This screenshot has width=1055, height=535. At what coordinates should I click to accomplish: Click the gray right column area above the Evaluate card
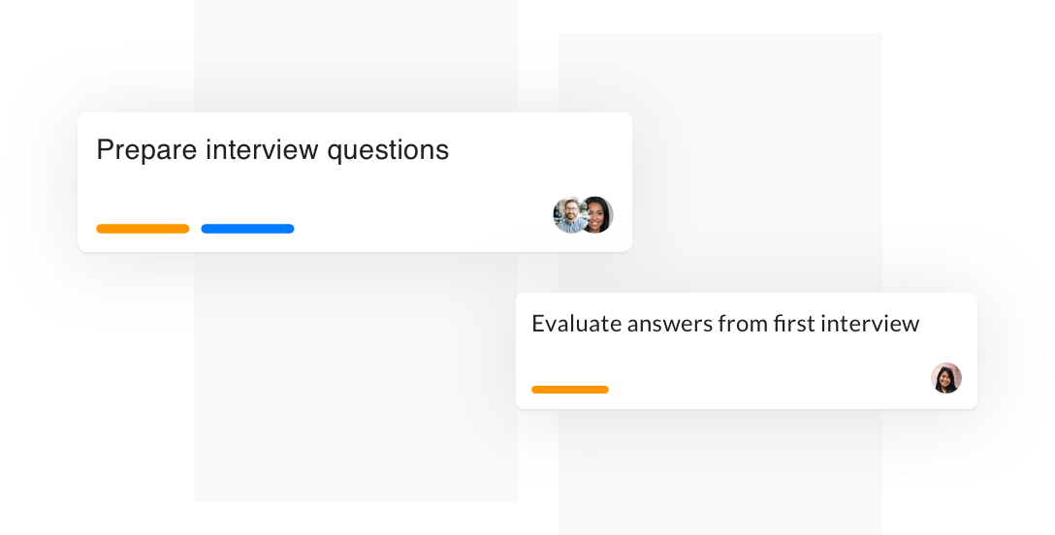point(719,161)
